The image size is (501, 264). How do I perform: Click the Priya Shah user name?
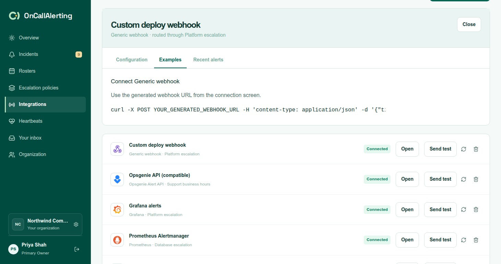(x=34, y=245)
